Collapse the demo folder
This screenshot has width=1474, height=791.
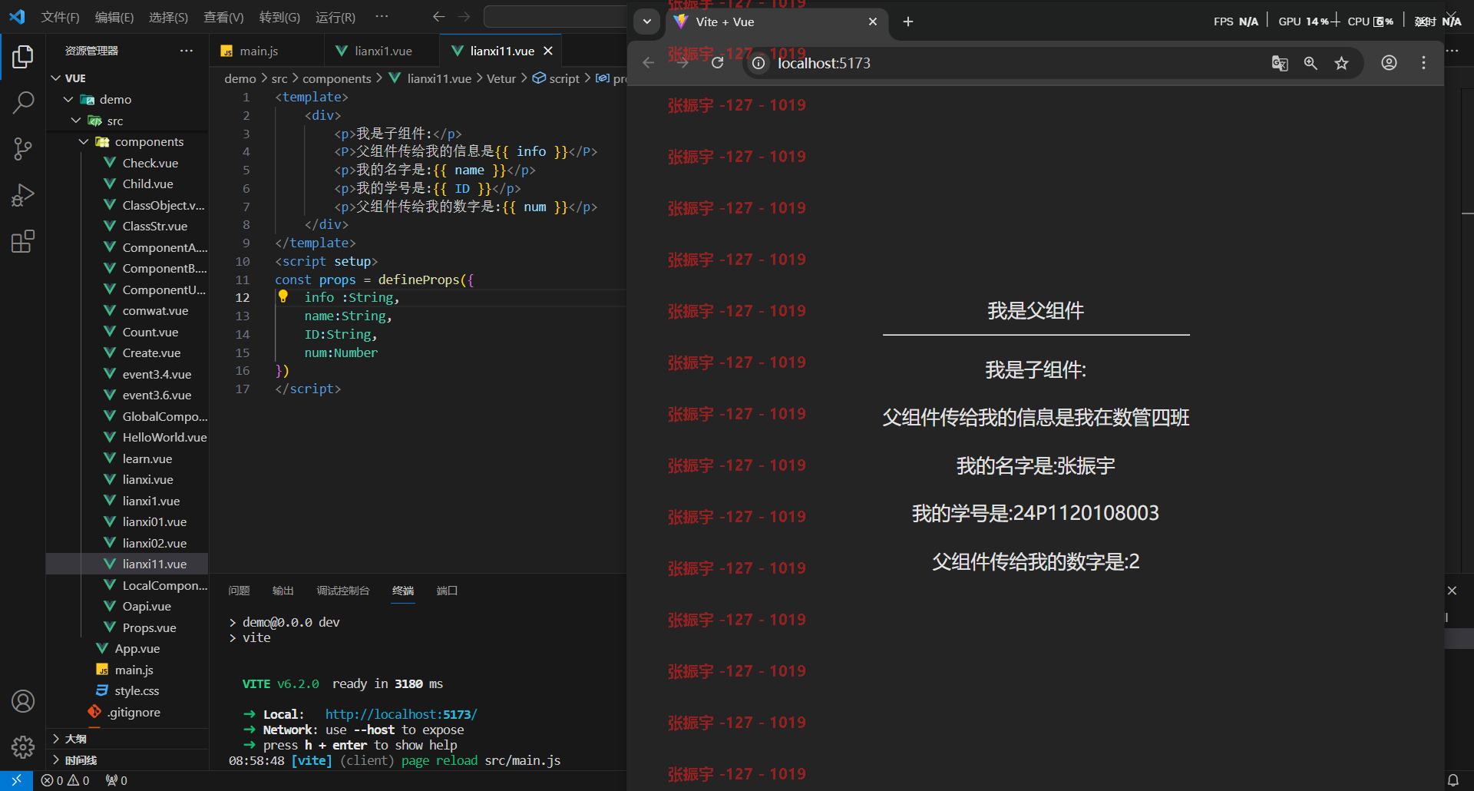click(127, 100)
